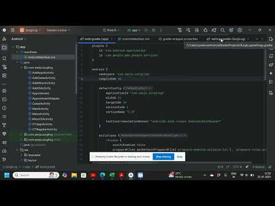Click Stop sharing button
The width and height of the screenshot is (275, 206).
(163, 157)
